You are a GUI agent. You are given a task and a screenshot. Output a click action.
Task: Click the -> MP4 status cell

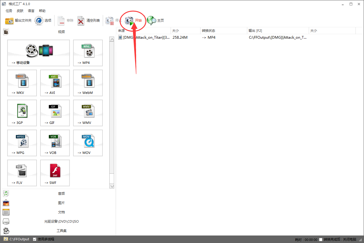209,37
